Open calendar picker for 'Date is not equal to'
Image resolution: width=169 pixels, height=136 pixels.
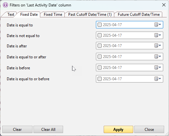[x=156, y=35]
